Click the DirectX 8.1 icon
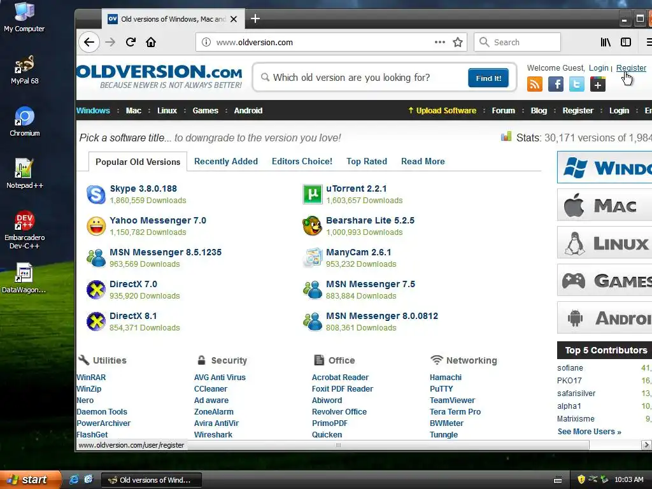652x489 pixels. coord(96,322)
